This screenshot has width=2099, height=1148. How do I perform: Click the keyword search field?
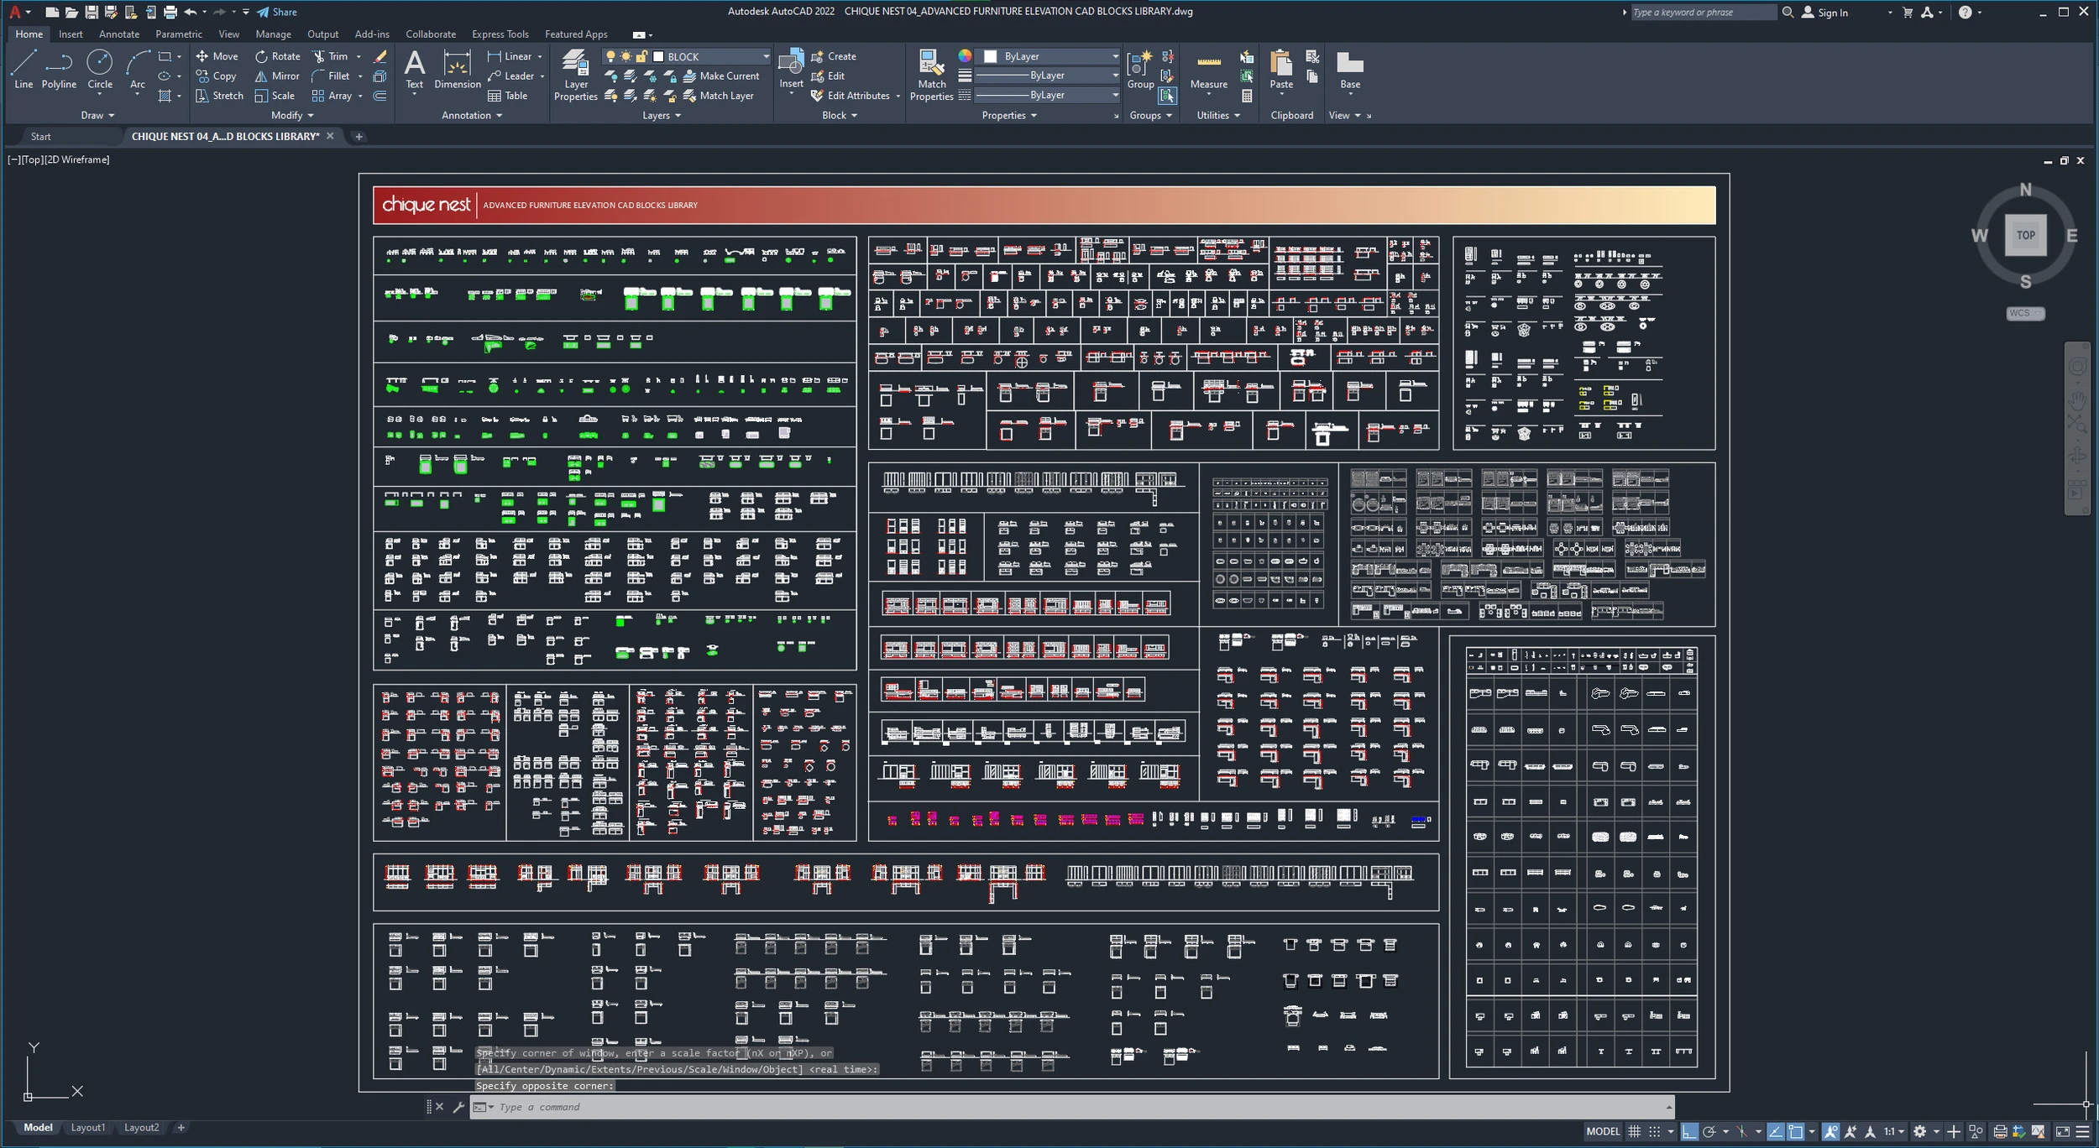[x=1702, y=12]
